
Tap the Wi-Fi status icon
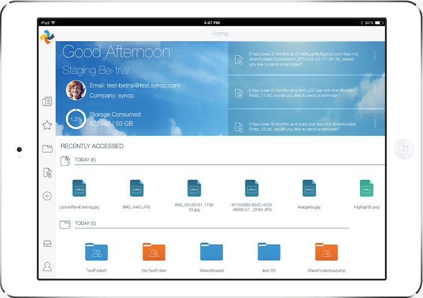pos(53,22)
